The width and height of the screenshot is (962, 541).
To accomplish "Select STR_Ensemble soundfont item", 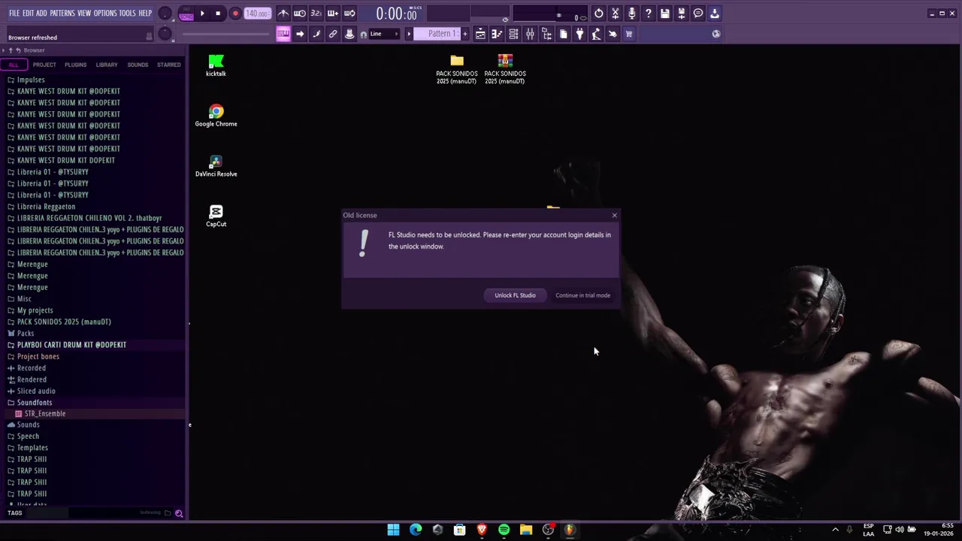I will coord(45,414).
